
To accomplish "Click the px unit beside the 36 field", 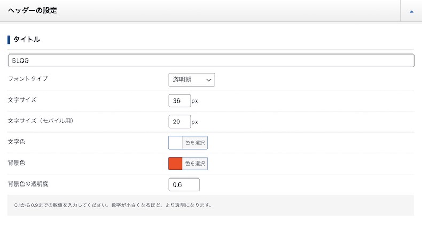I will pyautogui.click(x=194, y=101).
